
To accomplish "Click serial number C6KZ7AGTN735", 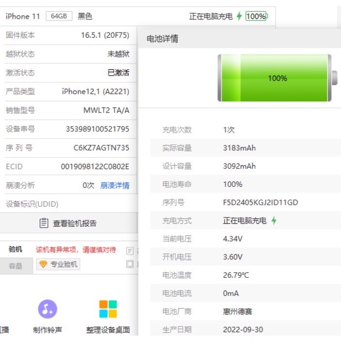I will tap(101, 148).
